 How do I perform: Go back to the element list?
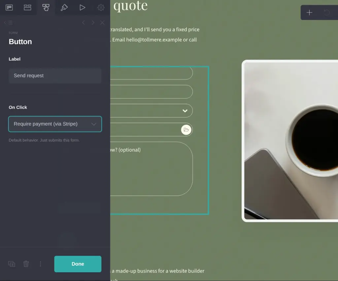pos(8,23)
